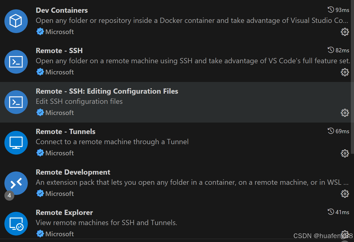The image size is (354, 242).
Task: Select the 'Remote - Tunnels' extension title
Action: click(x=65, y=131)
